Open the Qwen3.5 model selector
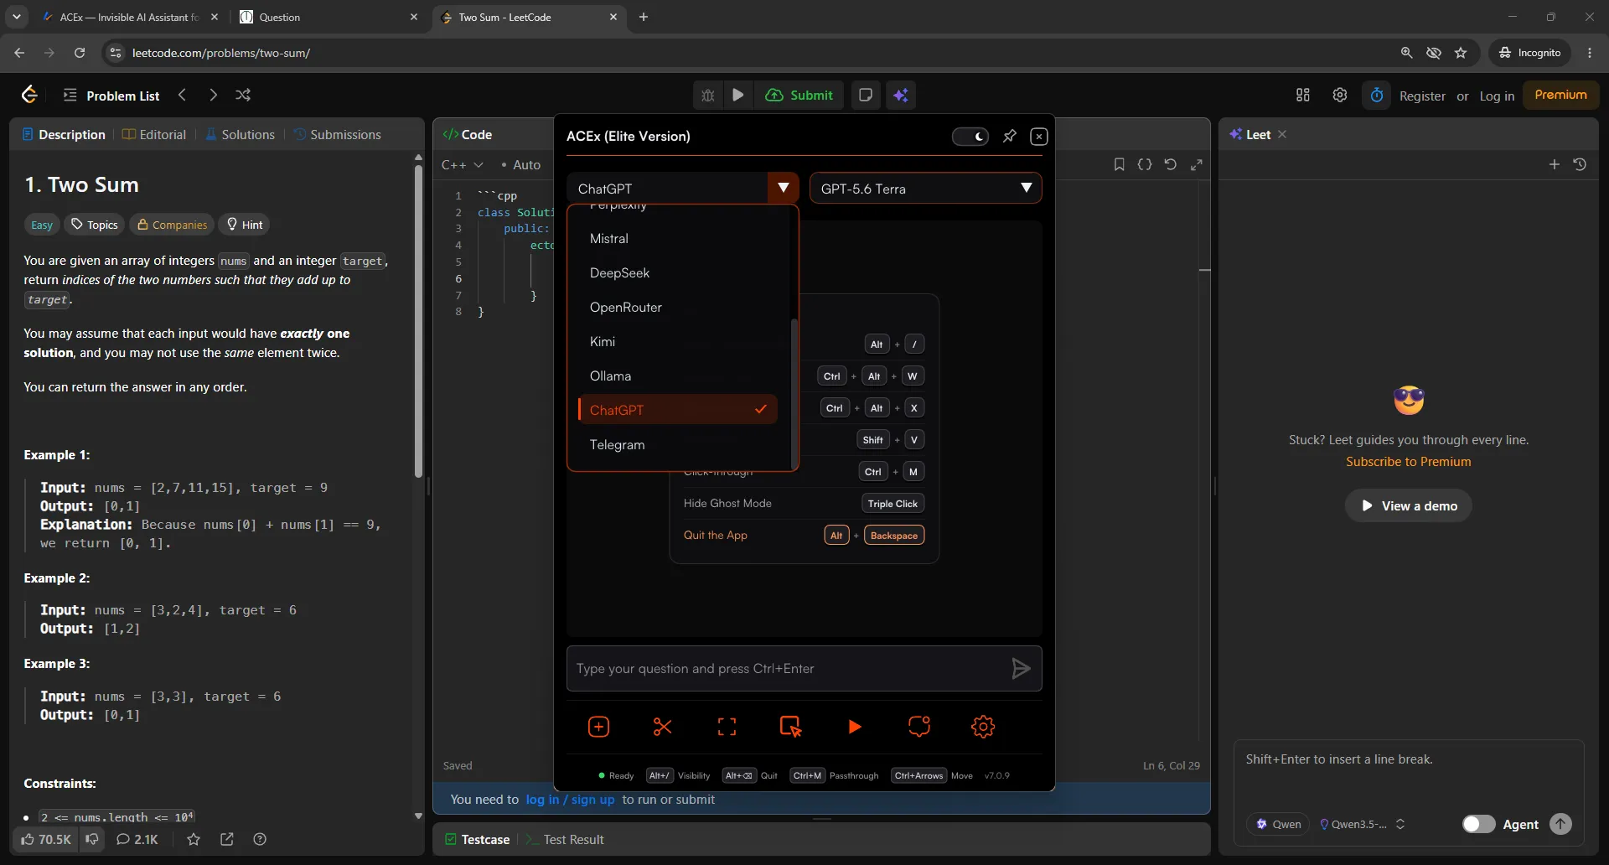This screenshot has width=1609, height=865. click(1362, 824)
